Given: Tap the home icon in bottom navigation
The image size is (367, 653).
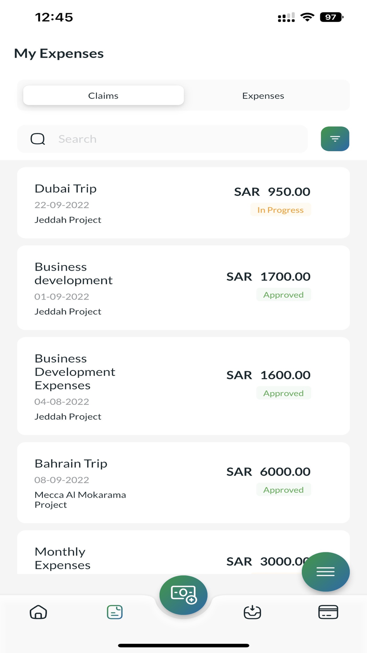Looking at the screenshot, I should click(38, 612).
